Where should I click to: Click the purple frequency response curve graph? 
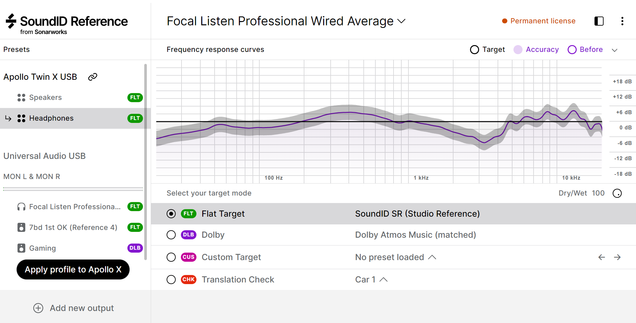(x=379, y=122)
